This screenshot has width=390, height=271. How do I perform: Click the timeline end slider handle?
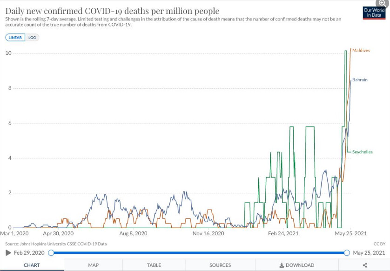click(347, 253)
